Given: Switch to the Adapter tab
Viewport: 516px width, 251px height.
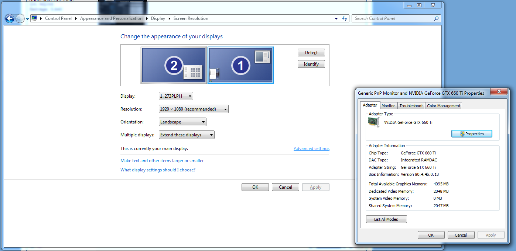Looking at the screenshot, I should 370,105.
